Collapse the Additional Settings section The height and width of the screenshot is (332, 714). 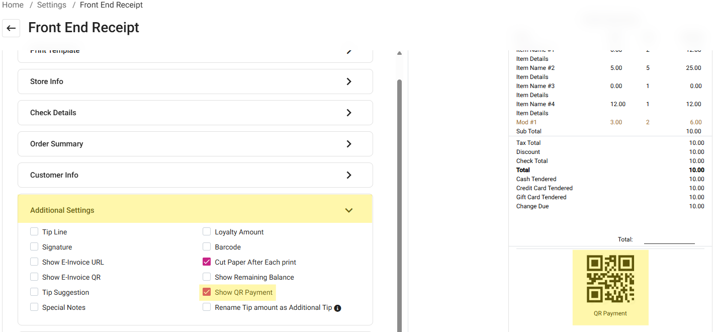(348, 210)
